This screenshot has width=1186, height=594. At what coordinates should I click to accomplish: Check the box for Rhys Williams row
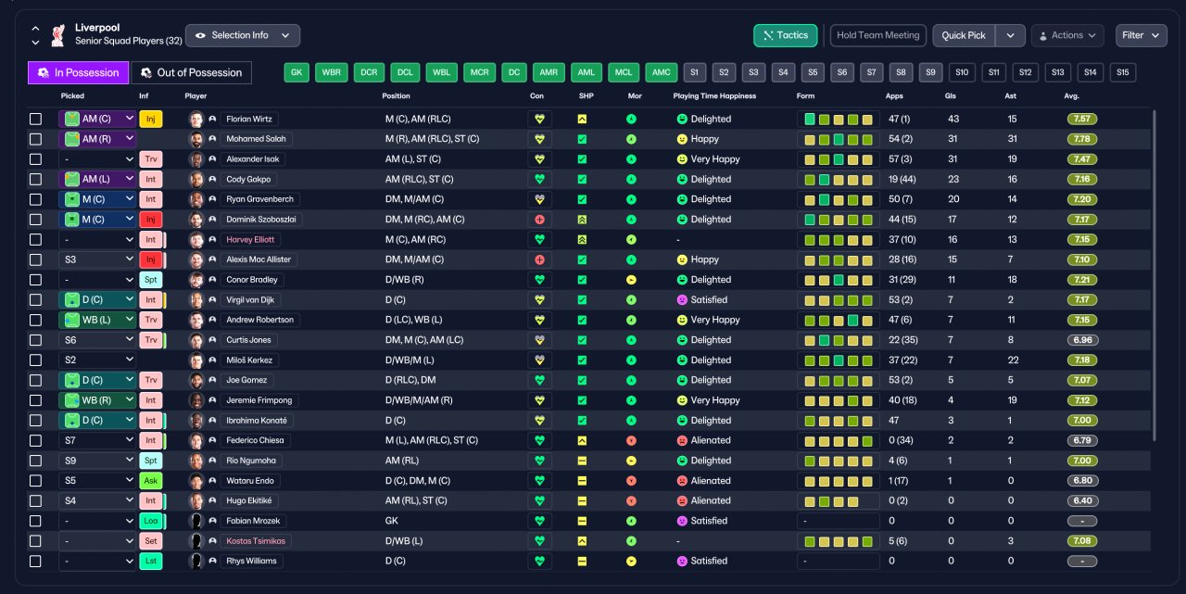coord(35,562)
